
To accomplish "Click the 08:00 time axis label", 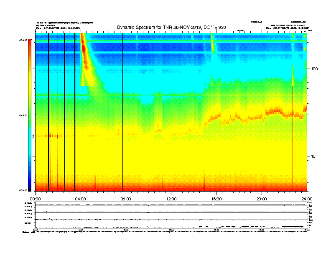I will [126, 199].
